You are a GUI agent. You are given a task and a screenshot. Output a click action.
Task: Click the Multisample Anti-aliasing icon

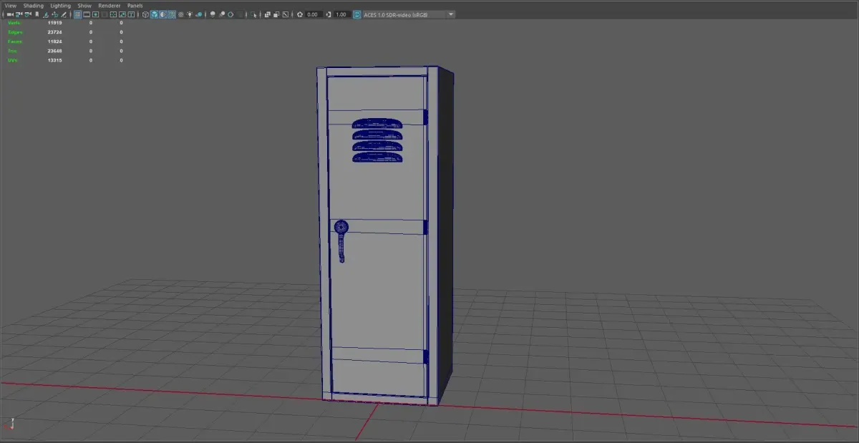coord(231,14)
